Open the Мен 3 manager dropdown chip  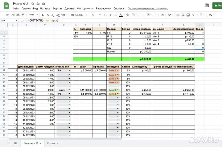tap(114, 90)
